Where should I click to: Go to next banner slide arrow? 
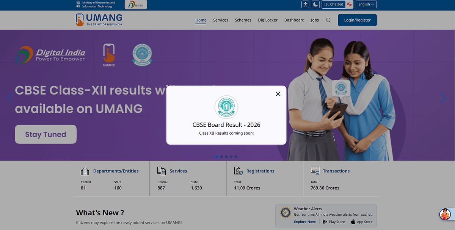[x=443, y=98]
